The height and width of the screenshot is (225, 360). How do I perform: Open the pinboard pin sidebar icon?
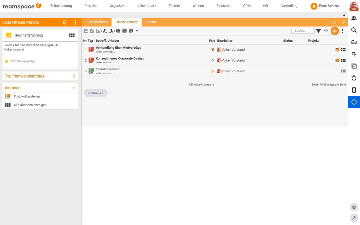pos(354,54)
